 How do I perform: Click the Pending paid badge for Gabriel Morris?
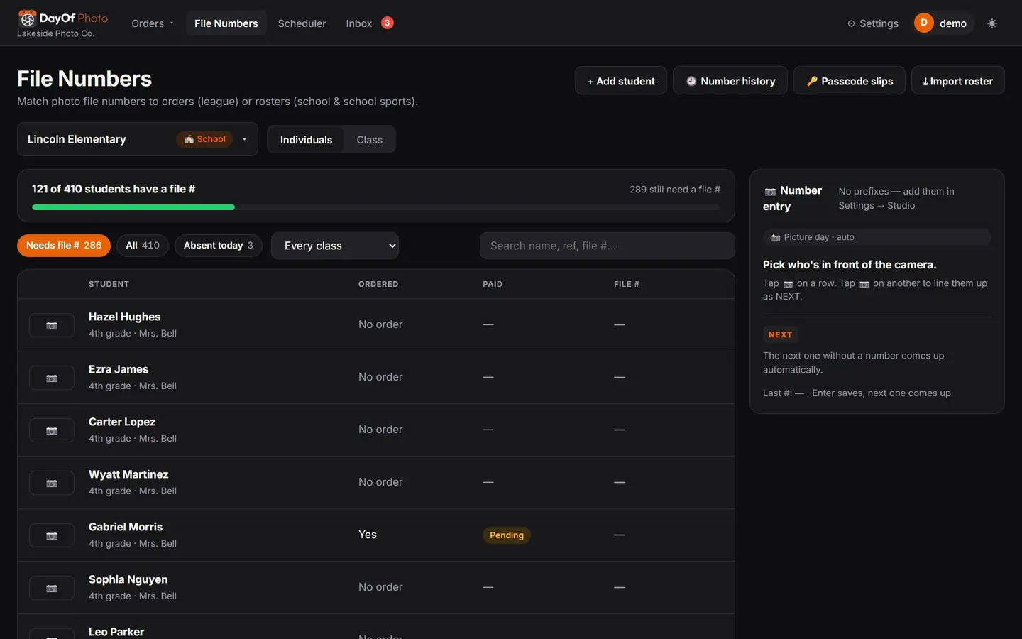point(507,535)
